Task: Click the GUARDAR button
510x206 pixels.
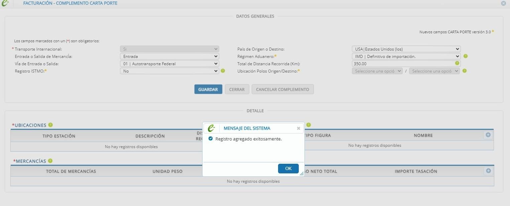Action: click(x=208, y=89)
